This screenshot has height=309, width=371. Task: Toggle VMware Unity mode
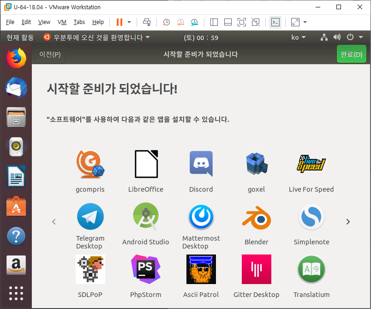click(x=256, y=22)
